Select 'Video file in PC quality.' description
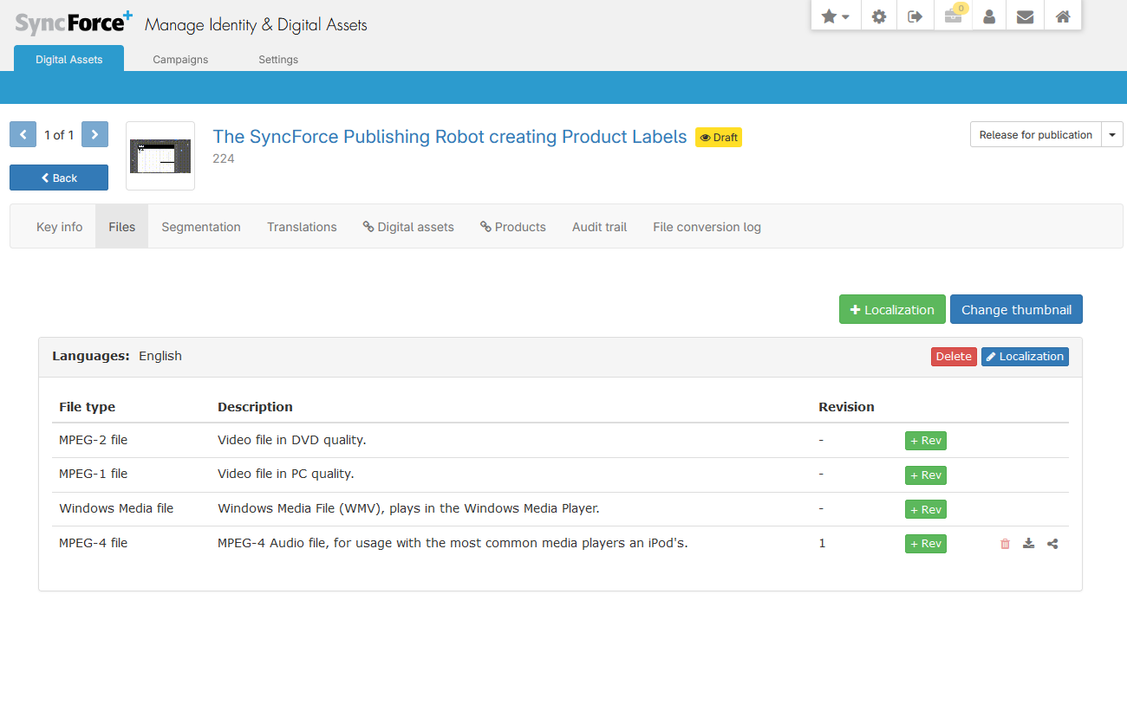This screenshot has width=1127, height=704. pyautogui.click(x=286, y=474)
